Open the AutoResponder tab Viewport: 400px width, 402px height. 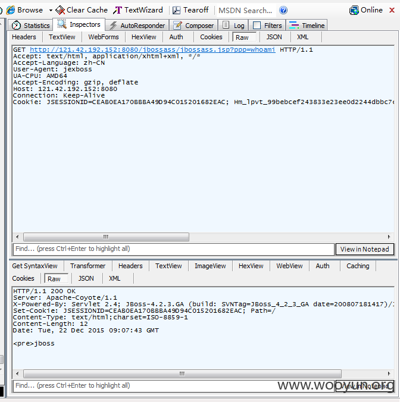137,26
